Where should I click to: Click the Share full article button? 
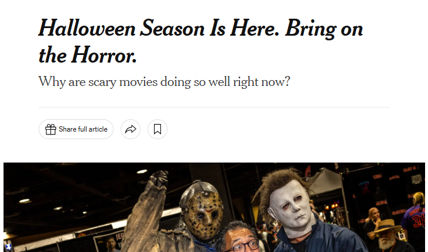click(x=76, y=129)
